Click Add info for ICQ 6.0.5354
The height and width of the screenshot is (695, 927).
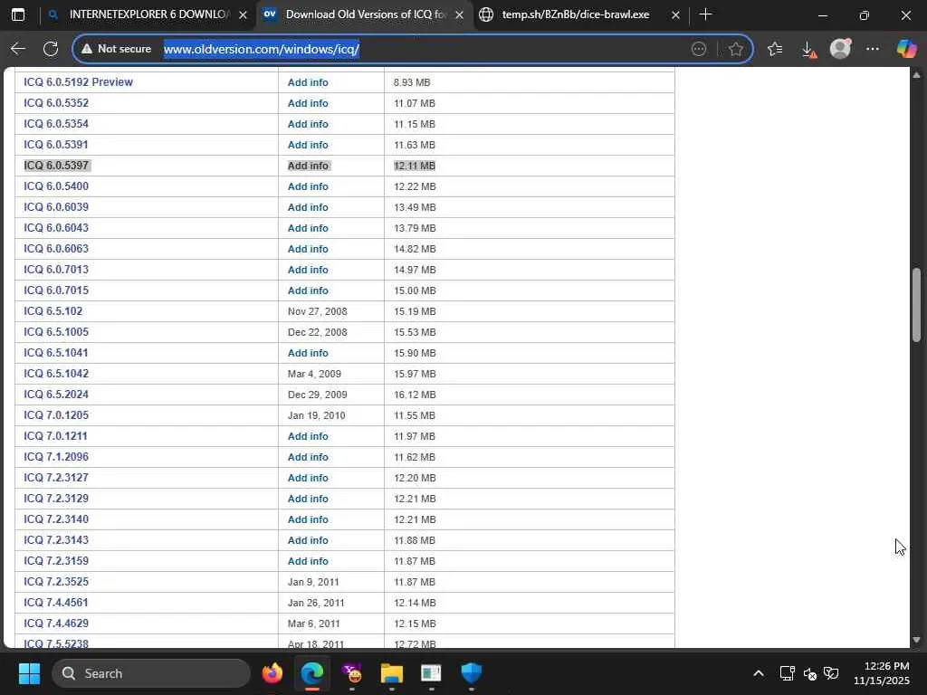pyautogui.click(x=308, y=124)
